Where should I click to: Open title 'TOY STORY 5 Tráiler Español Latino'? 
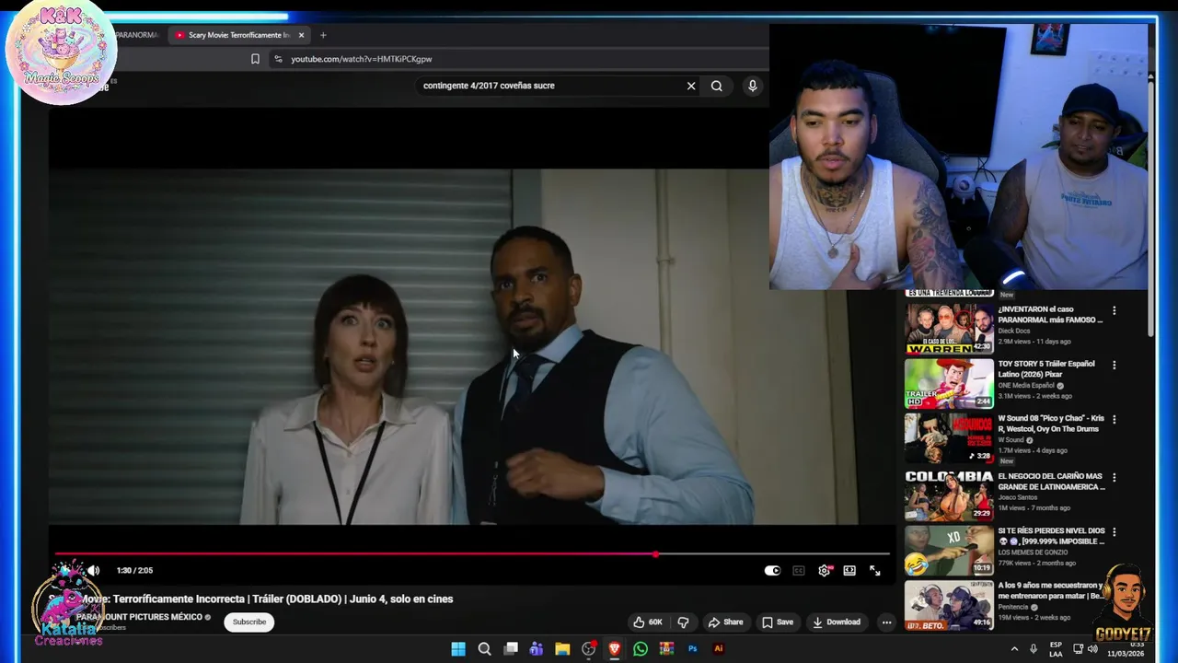(1046, 369)
